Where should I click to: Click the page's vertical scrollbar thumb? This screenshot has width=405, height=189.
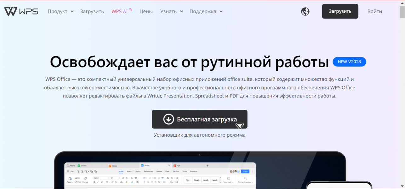click(402, 13)
